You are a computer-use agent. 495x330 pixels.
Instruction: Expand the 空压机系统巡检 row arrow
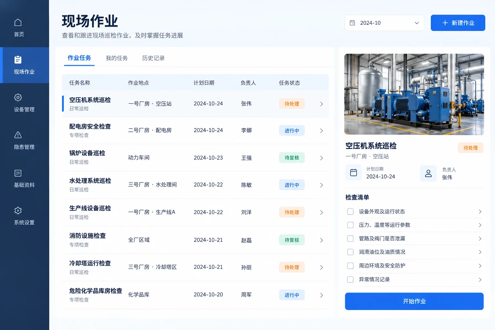321,104
